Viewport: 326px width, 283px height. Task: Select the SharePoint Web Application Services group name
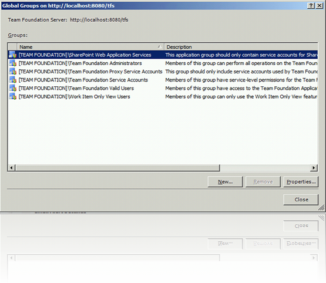click(85, 55)
